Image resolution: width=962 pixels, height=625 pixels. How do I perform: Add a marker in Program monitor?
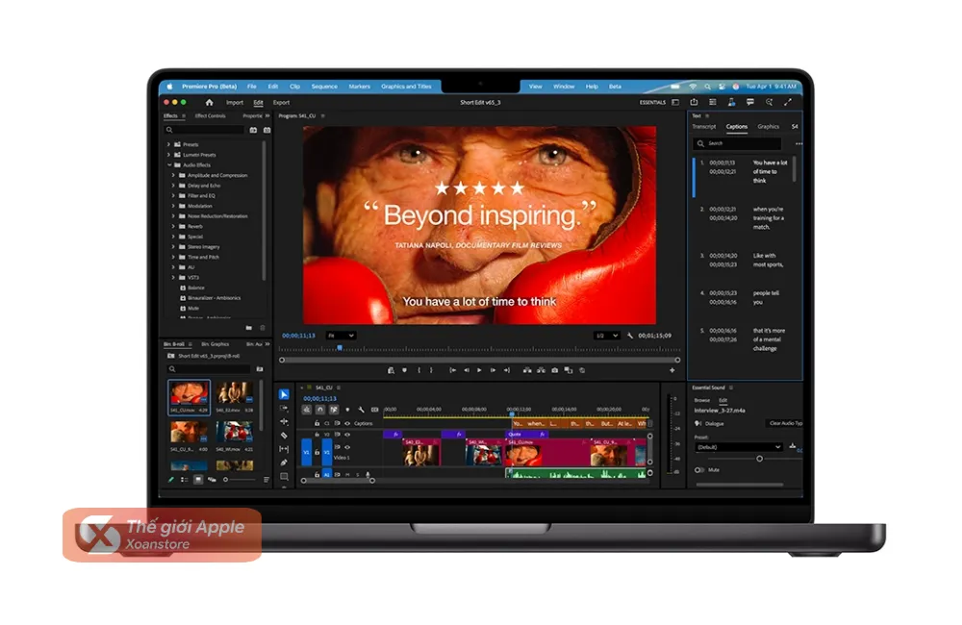pos(404,370)
